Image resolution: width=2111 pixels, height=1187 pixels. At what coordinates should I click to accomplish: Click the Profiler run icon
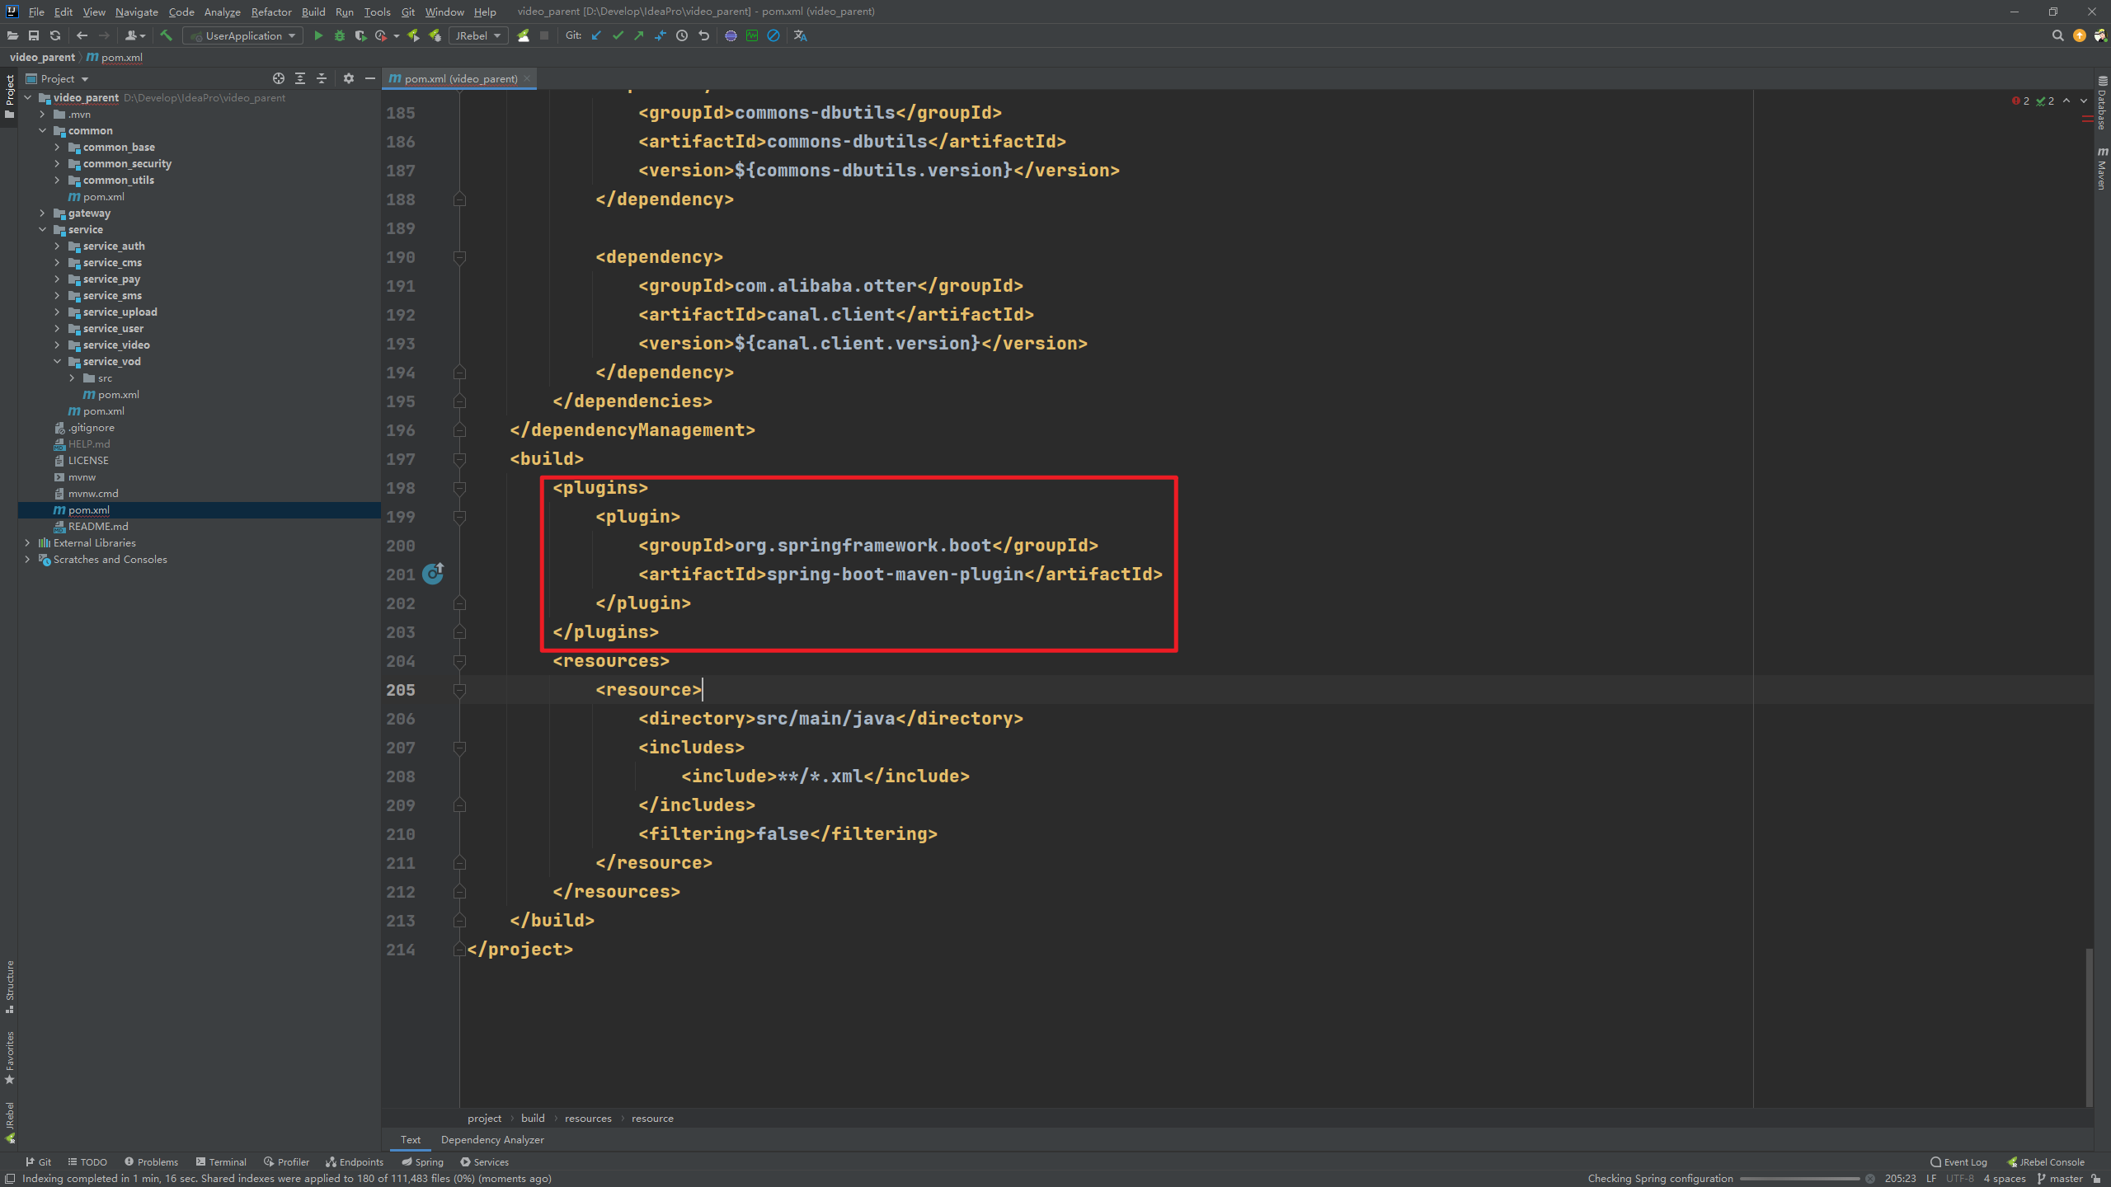click(x=380, y=35)
